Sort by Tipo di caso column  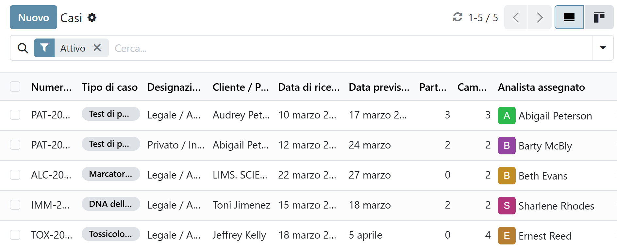(109, 87)
